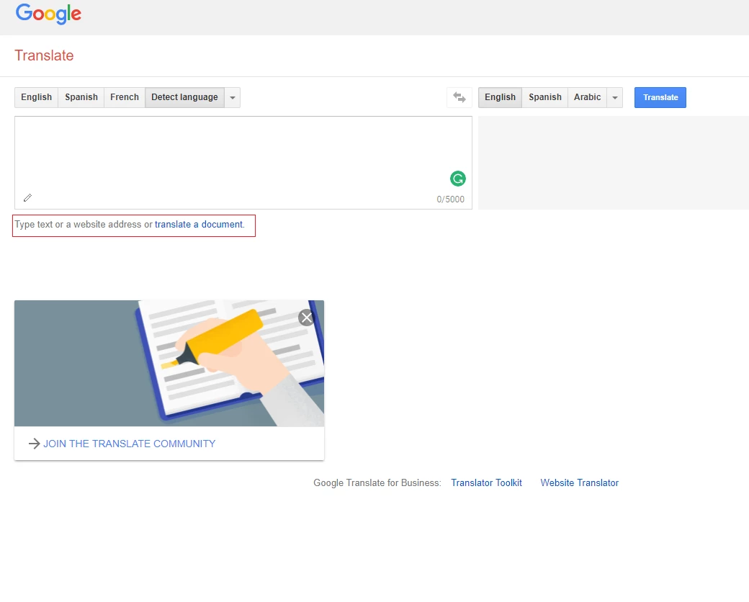Image resolution: width=749 pixels, height=602 pixels.
Task: Click the green Grammarly icon
Action: [x=457, y=179]
